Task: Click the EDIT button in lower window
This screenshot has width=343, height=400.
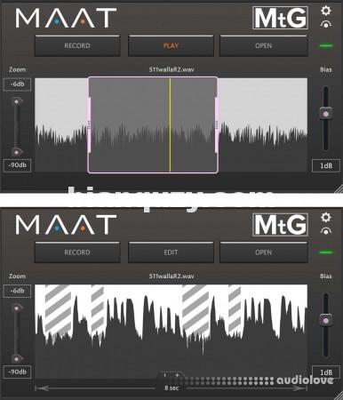Action: 171,252
